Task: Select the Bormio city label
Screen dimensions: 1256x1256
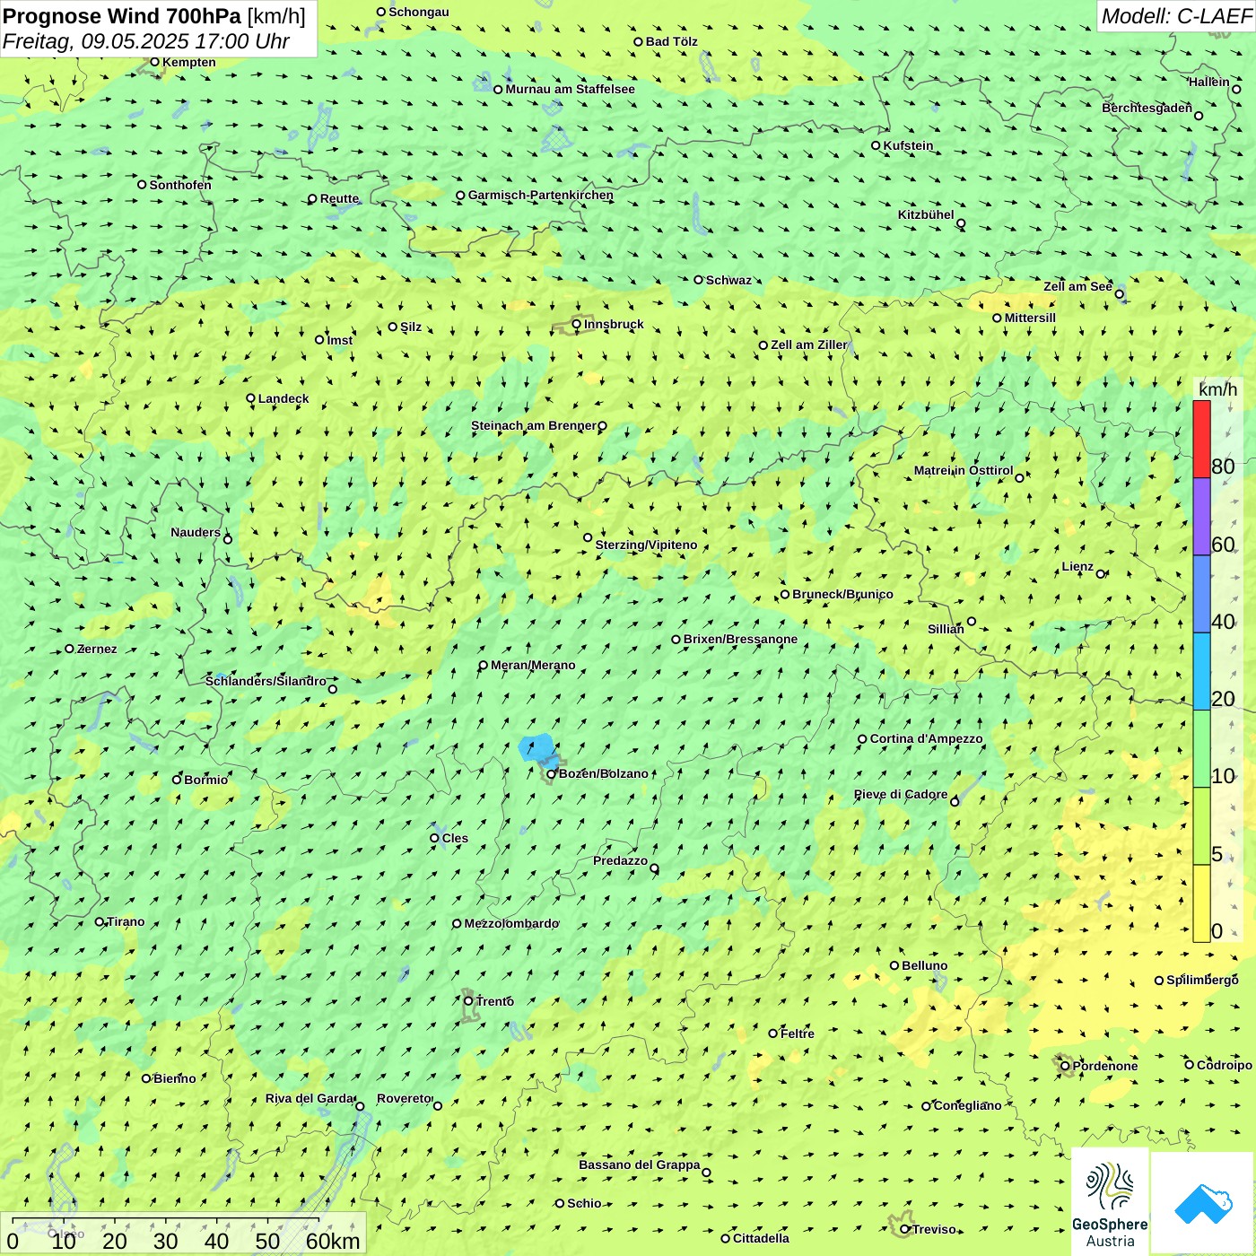Action: 205,780
